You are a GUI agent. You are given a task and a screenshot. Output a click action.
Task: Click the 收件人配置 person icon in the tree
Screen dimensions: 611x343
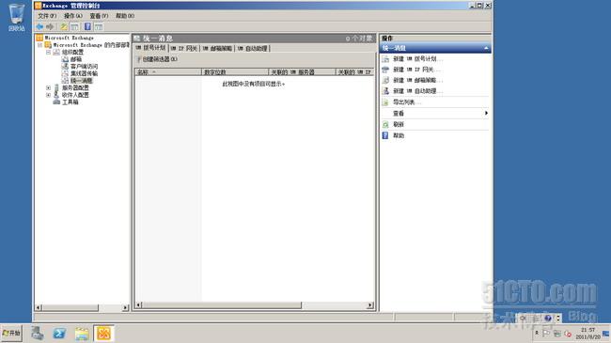(56, 95)
